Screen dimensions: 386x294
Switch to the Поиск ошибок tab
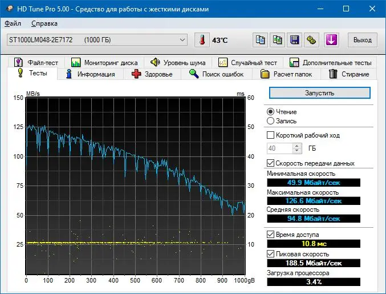(217, 74)
